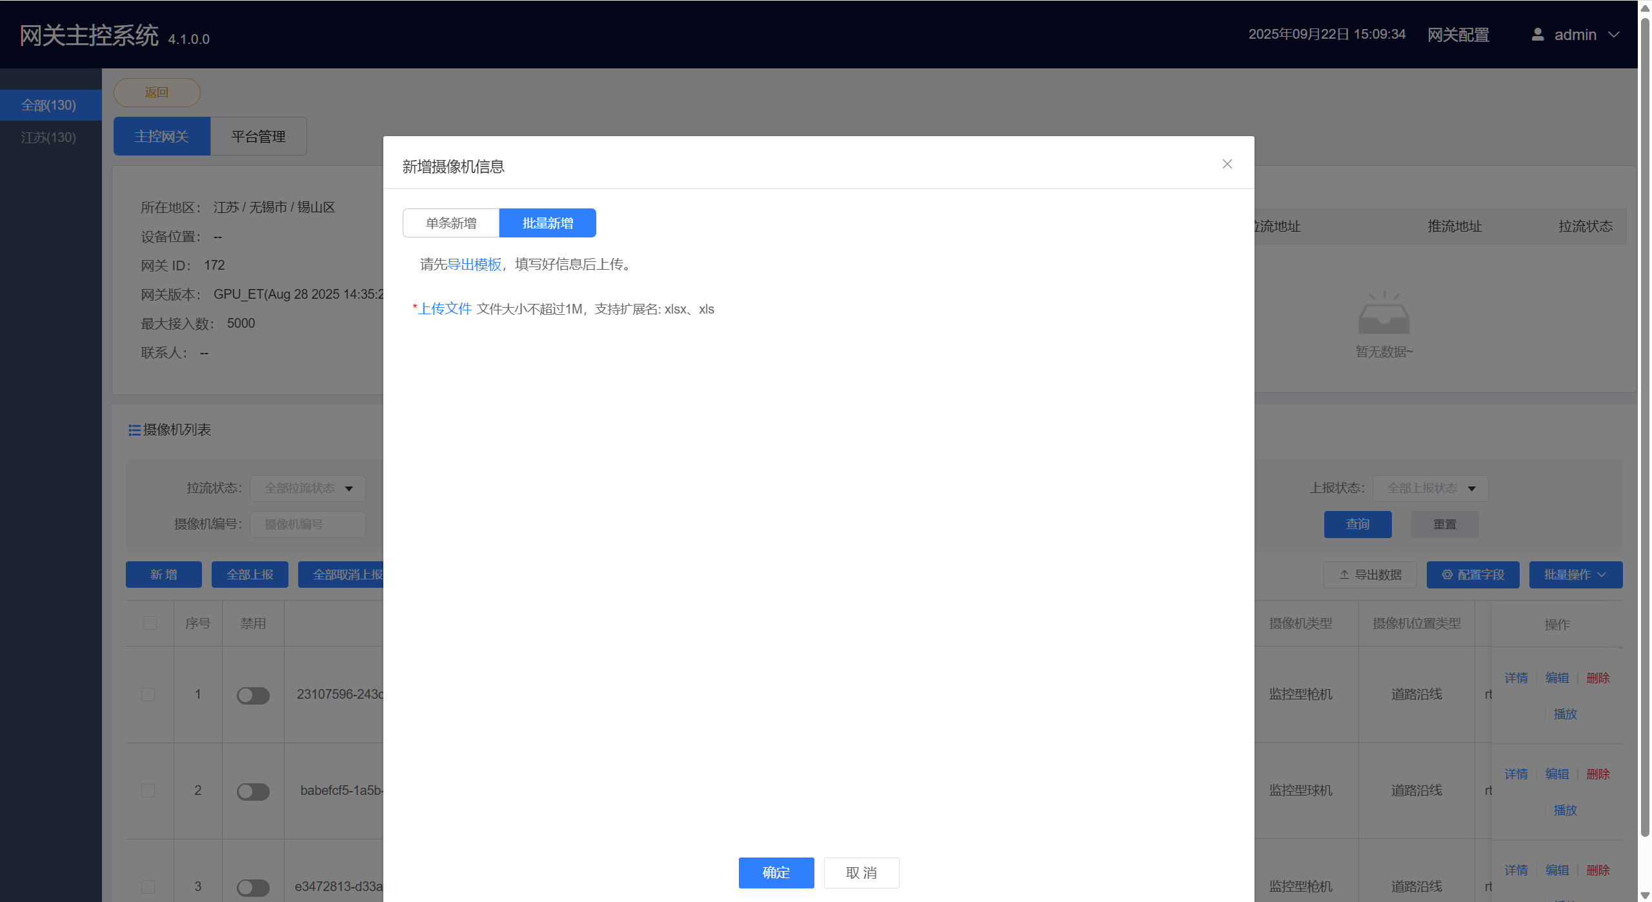
Task: Click the 导出数据 button
Action: coord(1370,574)
